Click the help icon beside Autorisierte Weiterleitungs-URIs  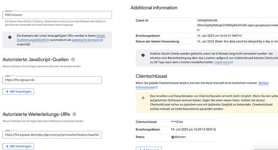tap(74, 114)
